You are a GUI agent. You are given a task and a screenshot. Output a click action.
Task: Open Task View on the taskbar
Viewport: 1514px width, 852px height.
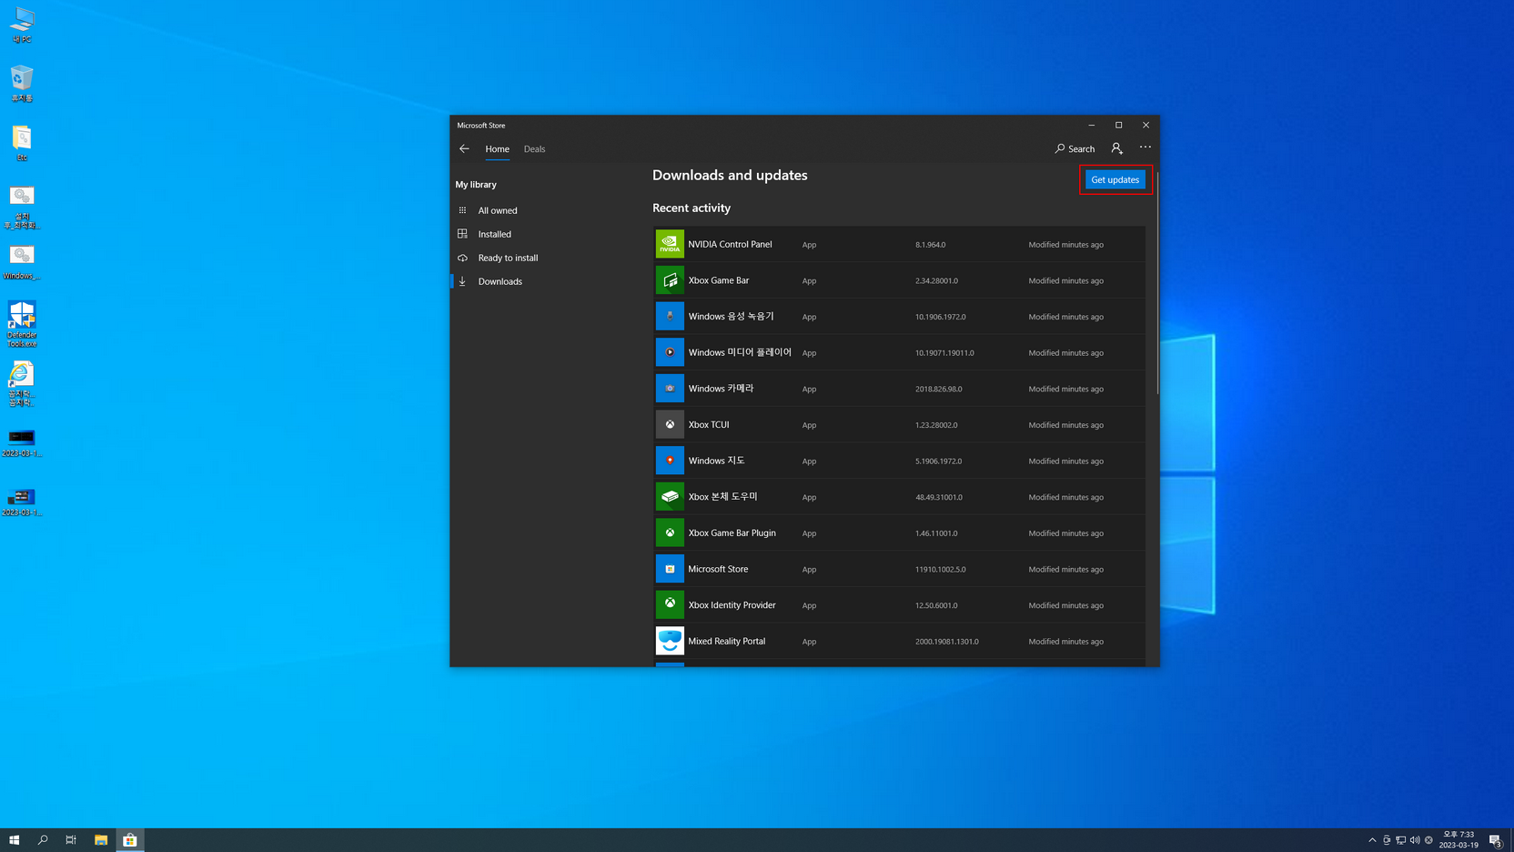point(71,840)
